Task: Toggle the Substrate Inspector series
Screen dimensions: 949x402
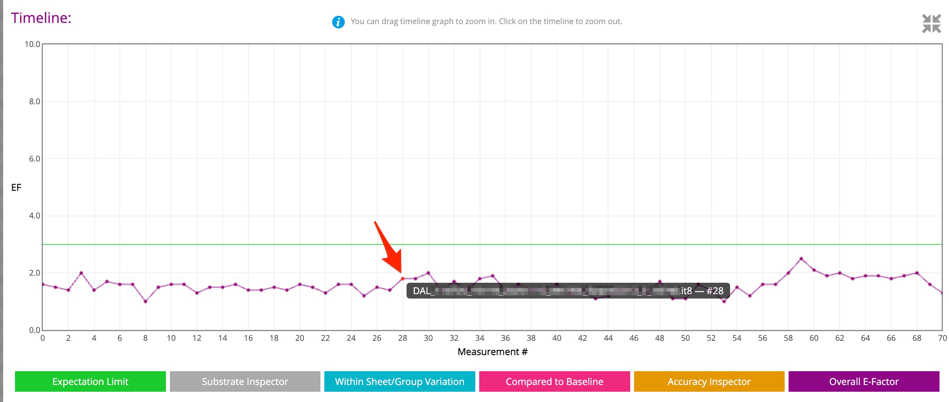Action: click(245, 381)
